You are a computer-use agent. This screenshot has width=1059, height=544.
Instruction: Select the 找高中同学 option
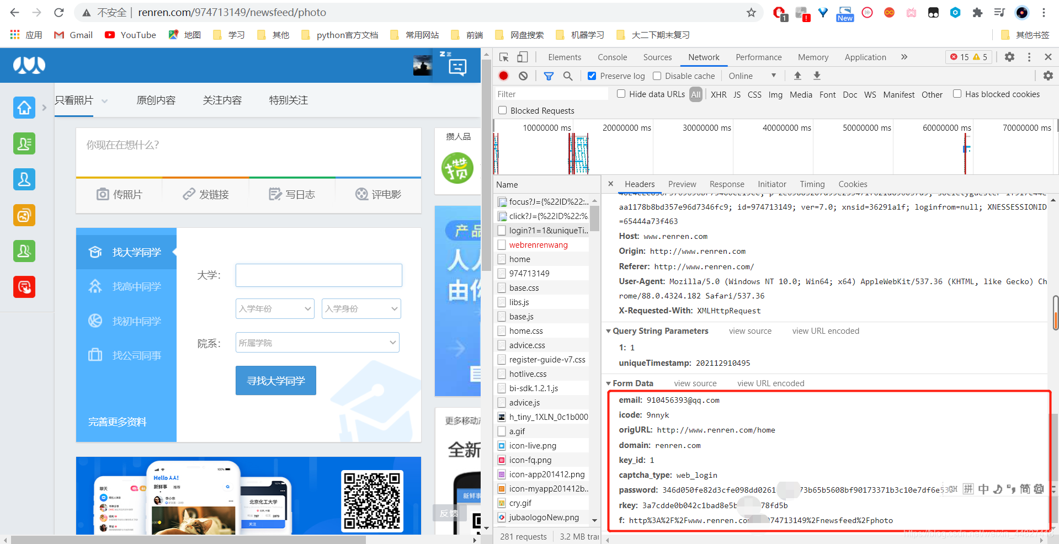126,286
